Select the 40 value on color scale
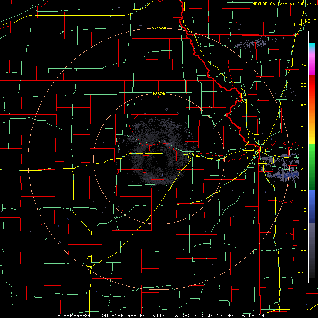This screenshot has width=318, height=318. click(304, 127)
